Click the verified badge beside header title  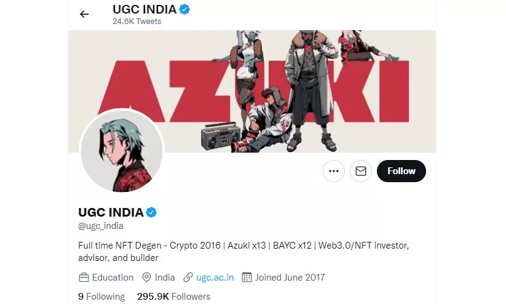click(x=184, y=9)
